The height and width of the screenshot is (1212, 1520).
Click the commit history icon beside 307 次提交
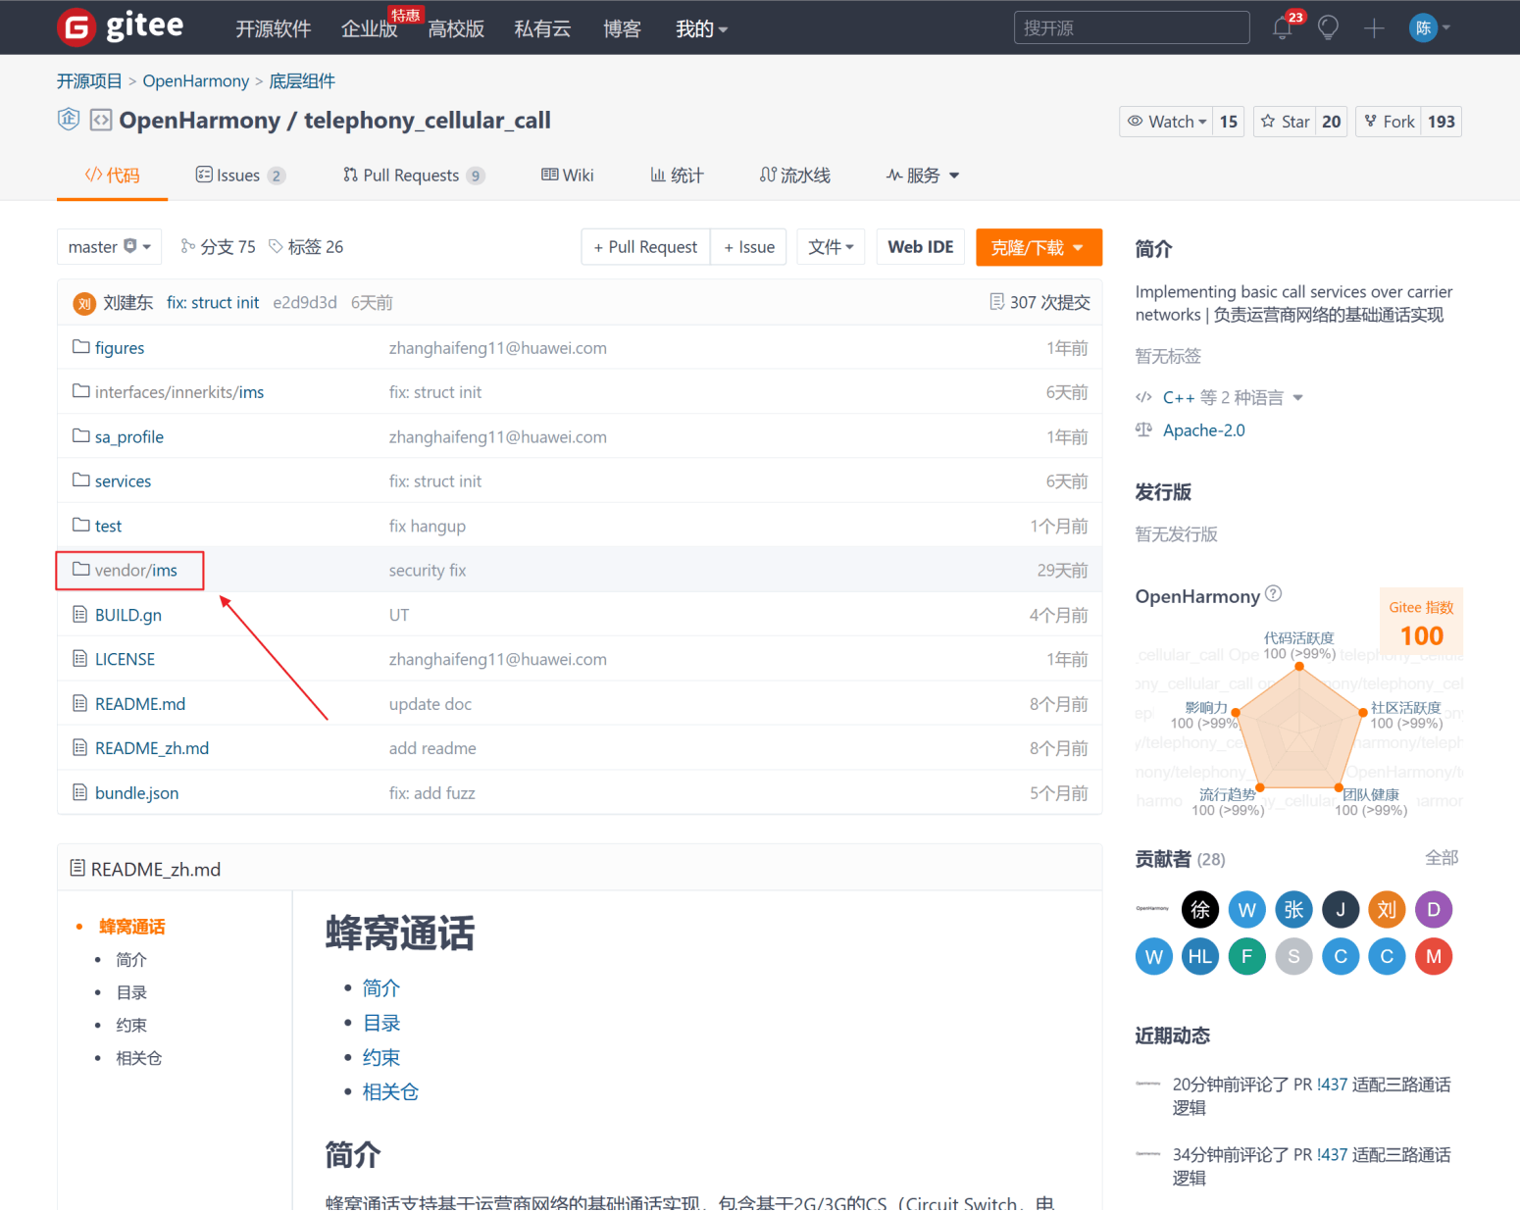[996, 302]
